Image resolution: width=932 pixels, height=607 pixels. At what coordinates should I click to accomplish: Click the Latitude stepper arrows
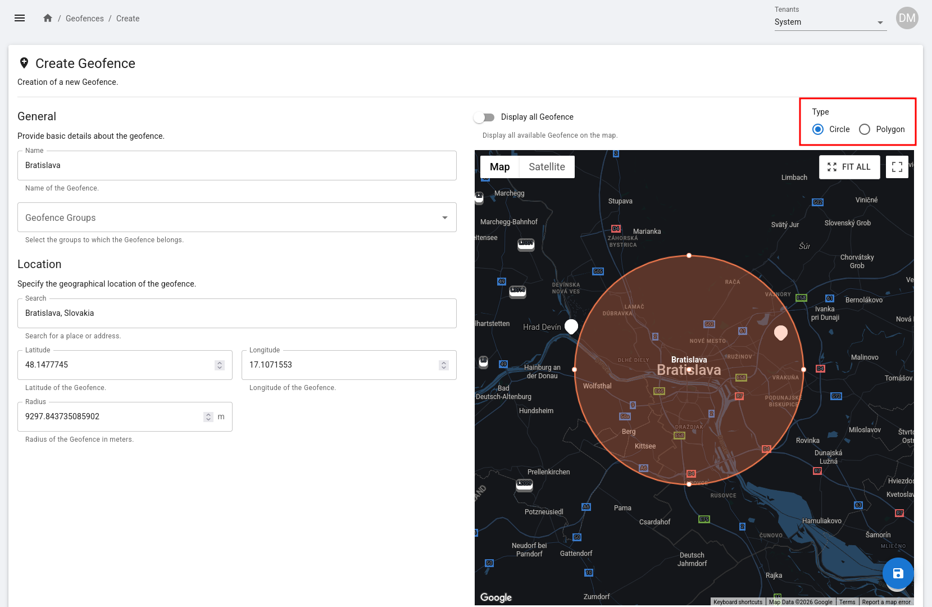coord(220,365)
